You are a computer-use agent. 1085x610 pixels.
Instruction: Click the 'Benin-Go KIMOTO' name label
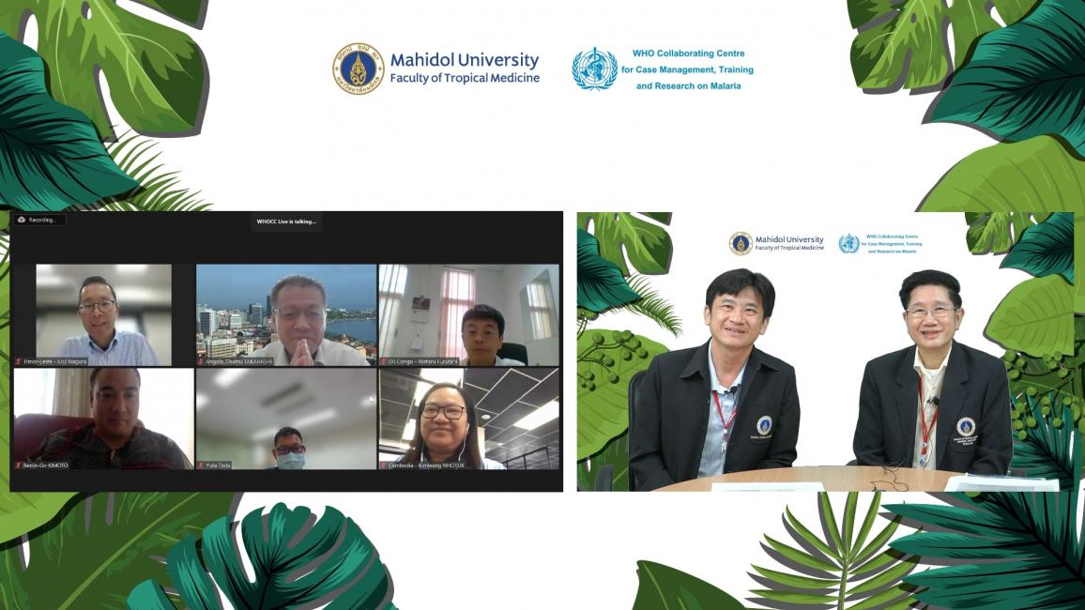tap(46, 465)
